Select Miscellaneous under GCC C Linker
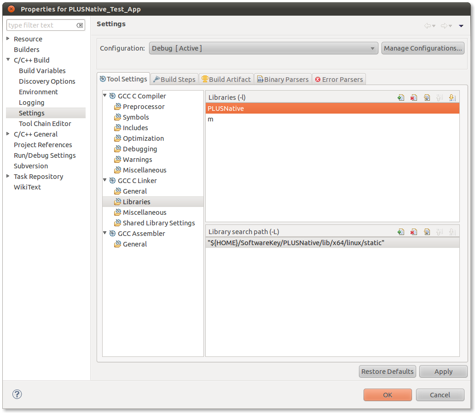The width and height of the screenshot is (475, 413). point(145,212)
